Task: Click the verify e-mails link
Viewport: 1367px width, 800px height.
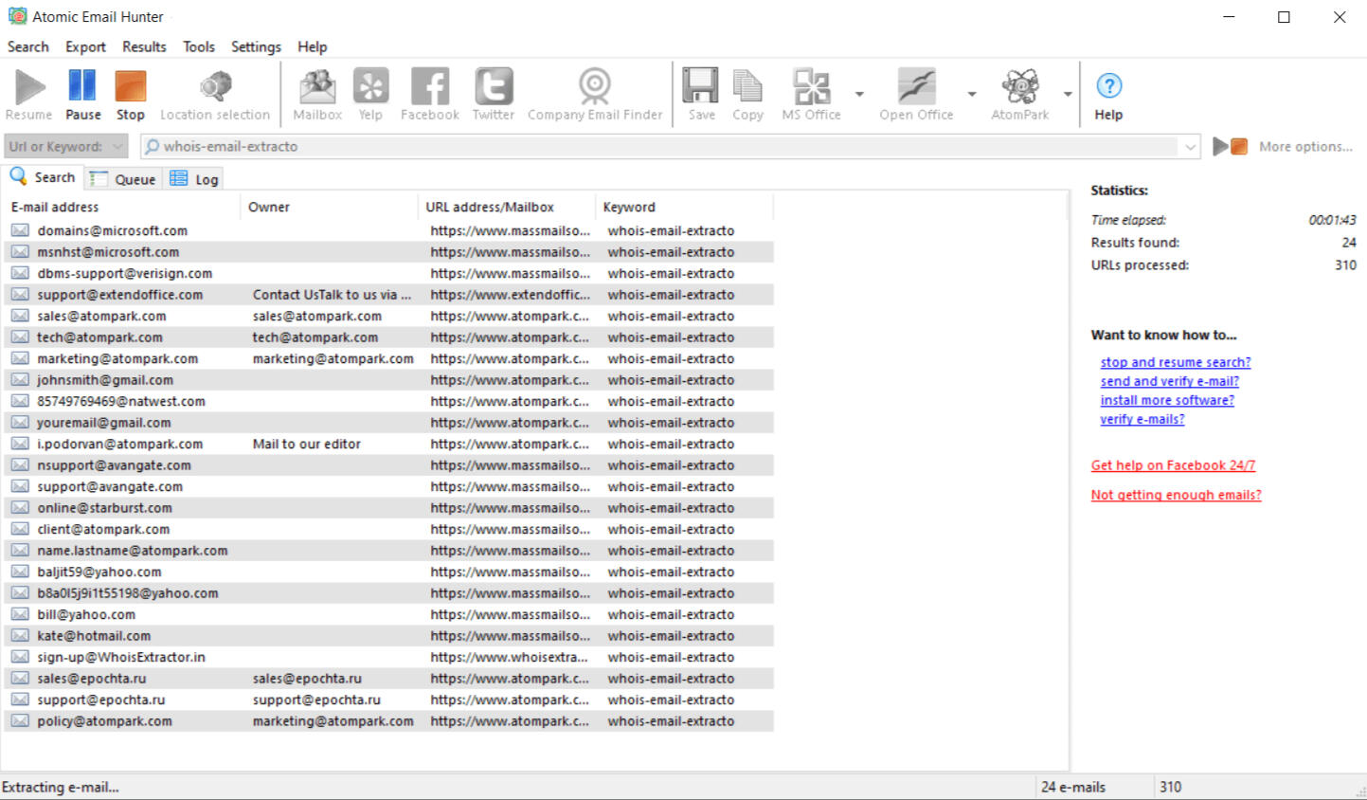Action: (x=1142, y=419)
